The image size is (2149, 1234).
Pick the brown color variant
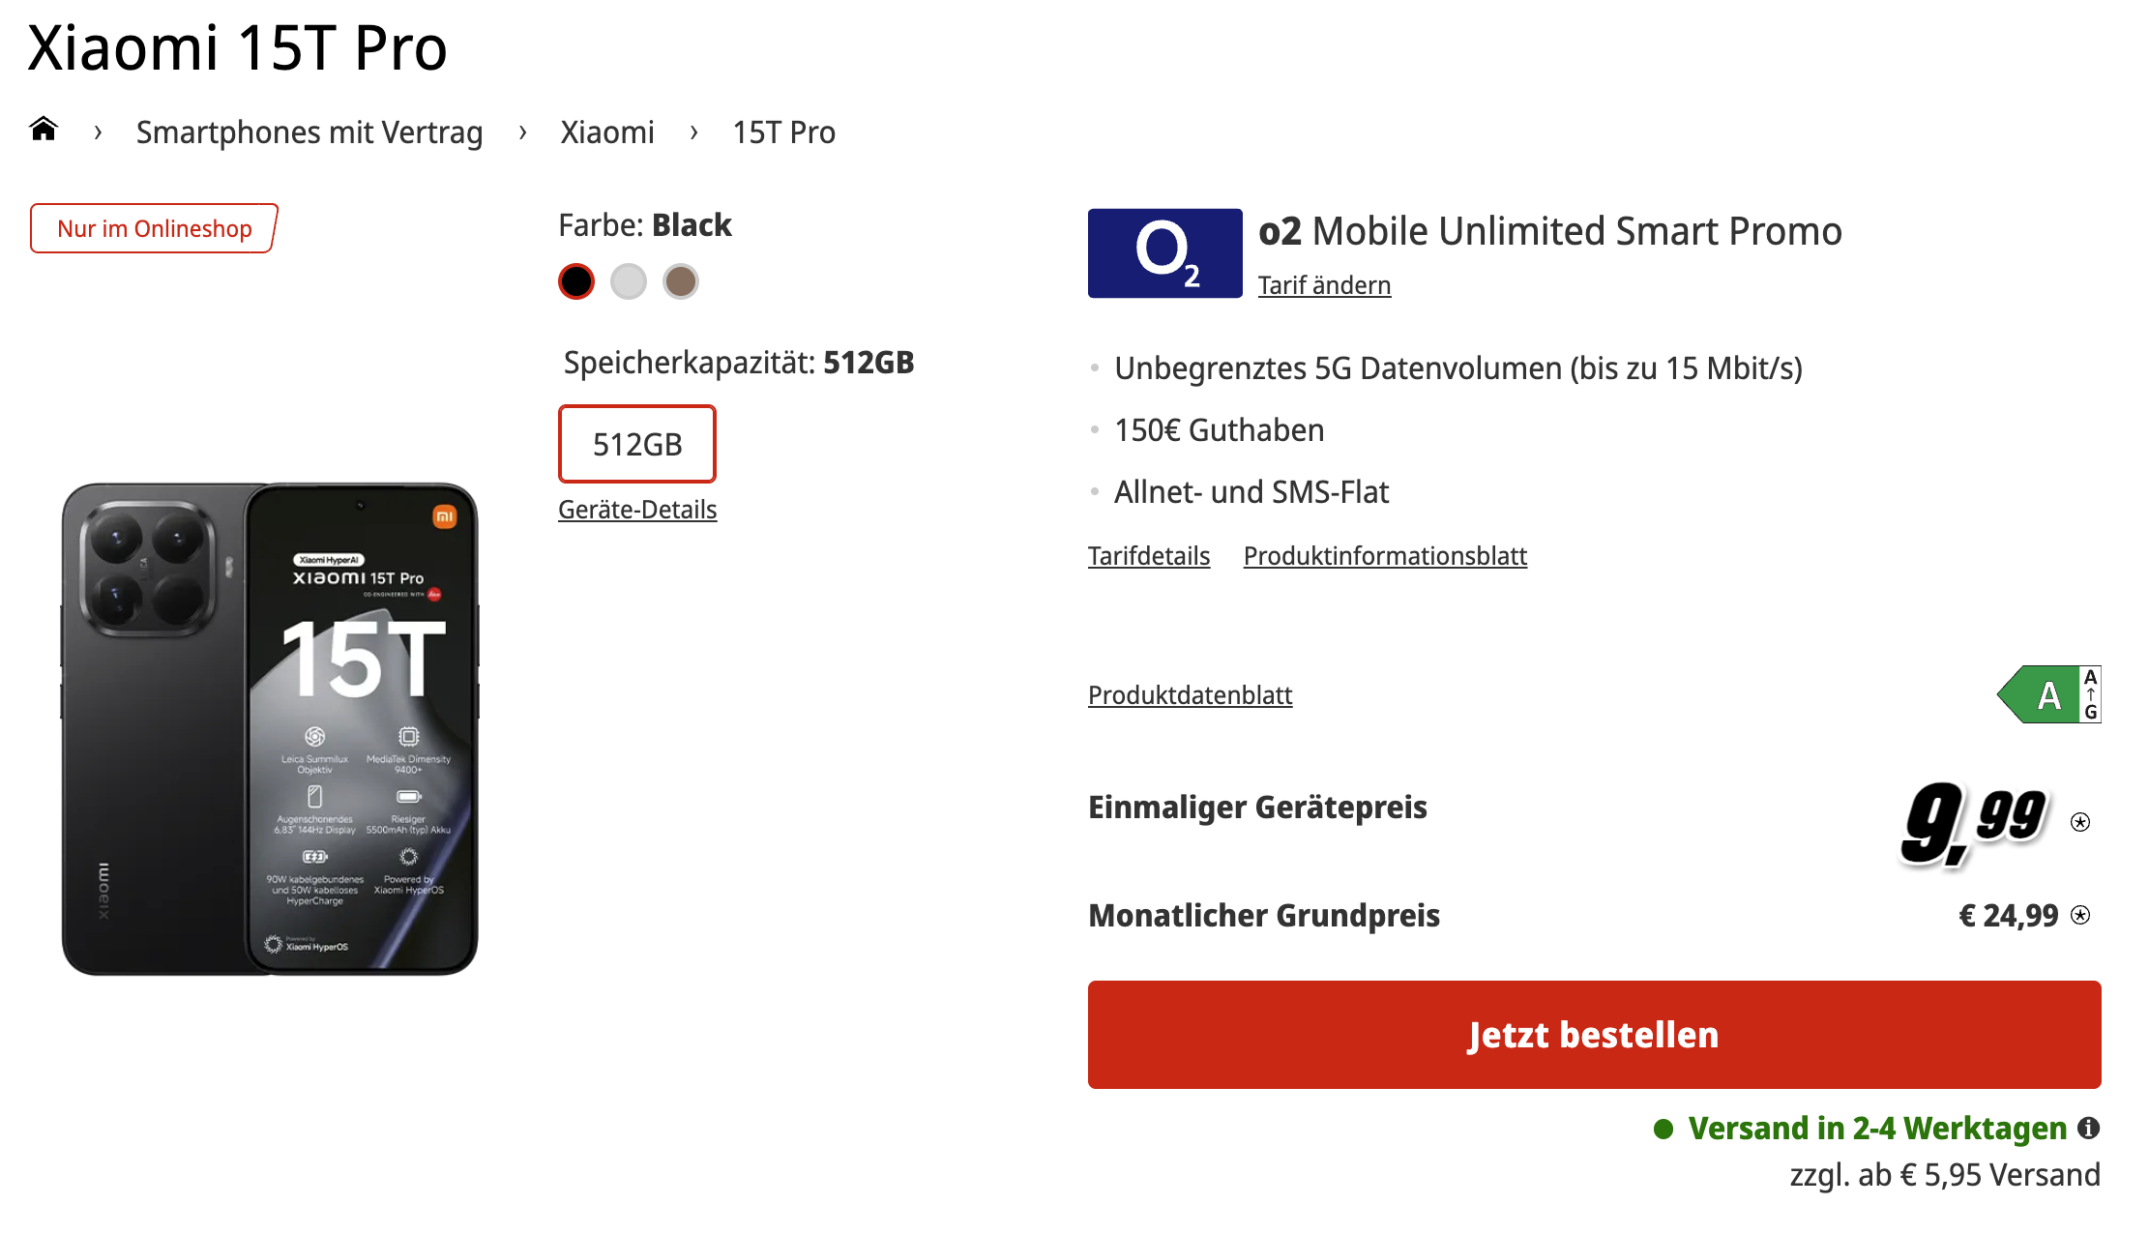pos(681,281)
